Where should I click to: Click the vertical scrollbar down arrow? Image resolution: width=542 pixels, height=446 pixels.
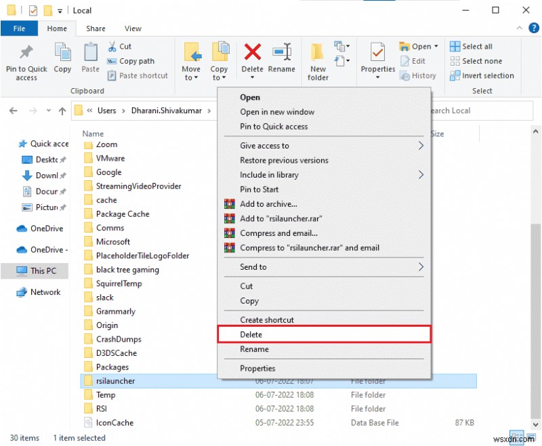[x=535, y=424]
